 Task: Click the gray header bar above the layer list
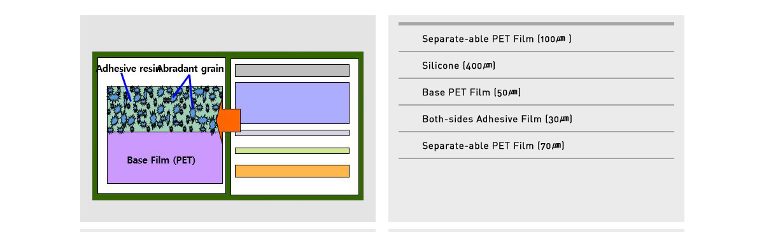coord(536,24)
